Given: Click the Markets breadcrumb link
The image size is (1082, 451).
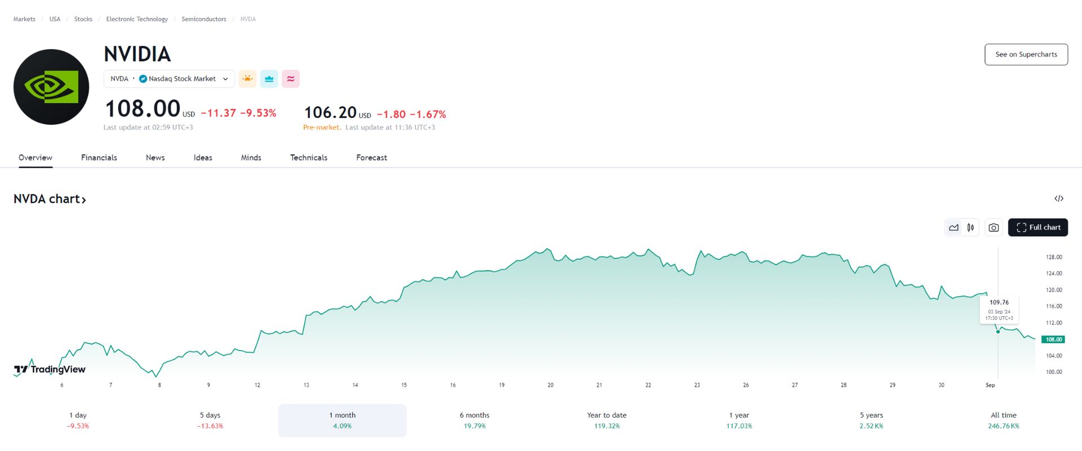Looking at the screenshot, I should pyautogui.click(x=24, y=19).
